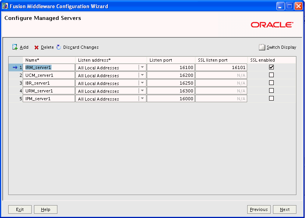Uncheck SSL enabled for IRM_server1

(271, 67)
